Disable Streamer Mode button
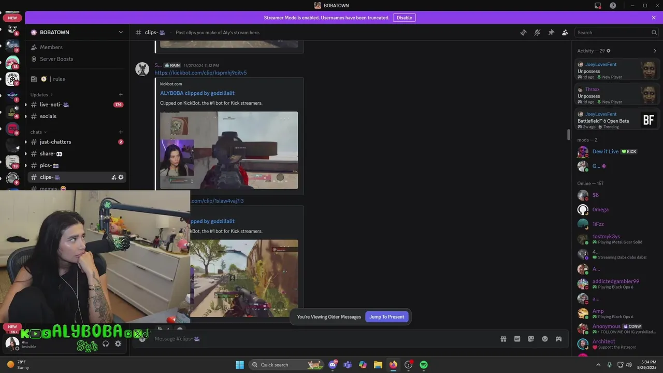Image resolution: width=663 pixels, height=373 pixels. point(404,18)
